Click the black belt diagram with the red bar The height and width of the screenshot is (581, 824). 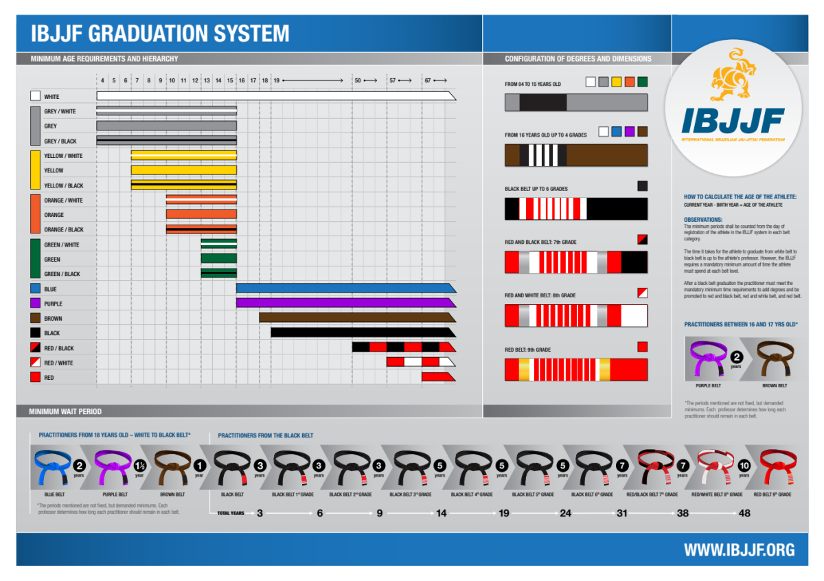pyautogui.click(x=576, y=209)
